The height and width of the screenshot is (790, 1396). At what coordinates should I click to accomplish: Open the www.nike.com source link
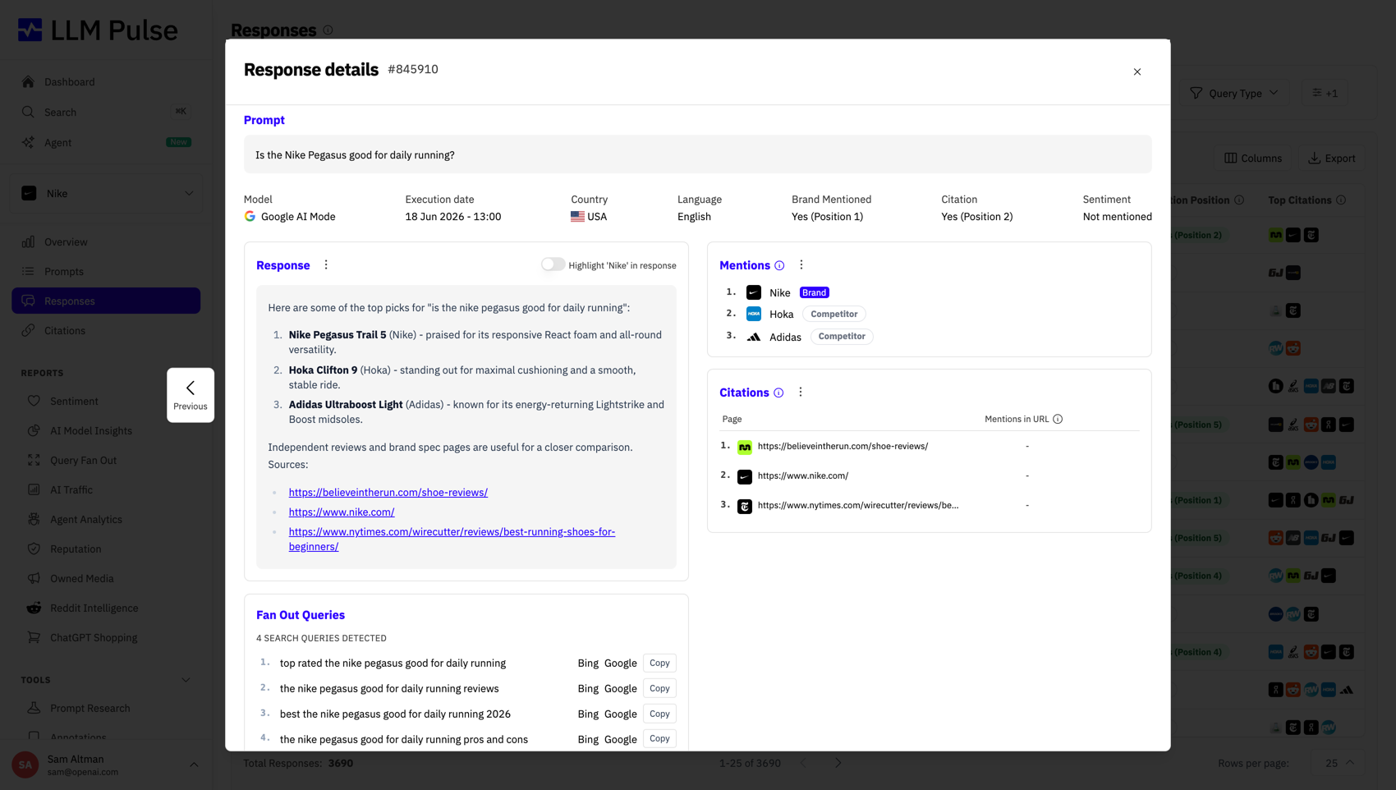click(342, 512)
